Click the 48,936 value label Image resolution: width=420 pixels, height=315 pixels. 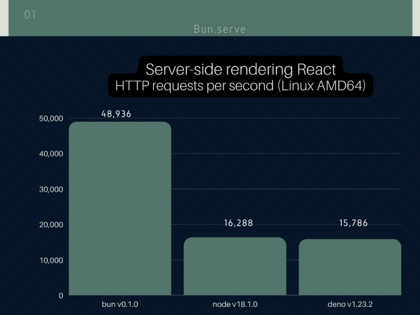point(116,114)
